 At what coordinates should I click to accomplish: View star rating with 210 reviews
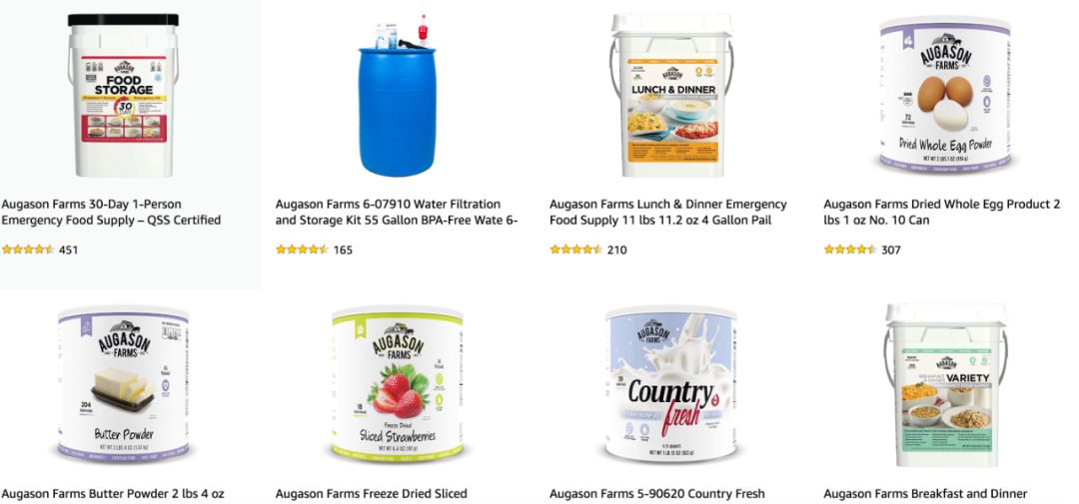pyautogui.click(x=576, y=250)
